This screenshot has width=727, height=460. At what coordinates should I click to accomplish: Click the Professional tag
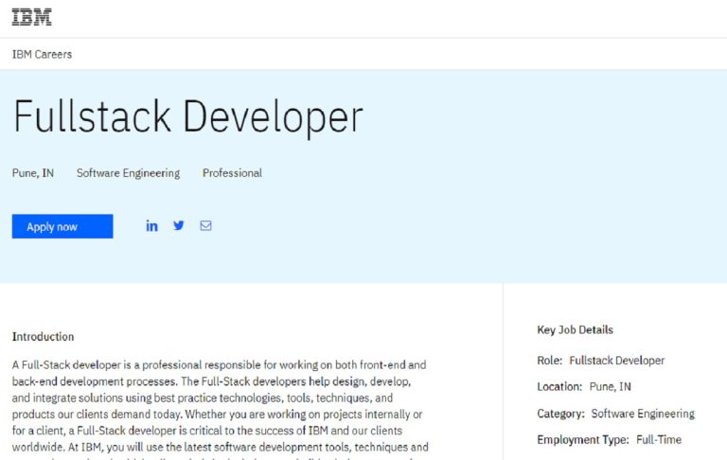(232, 173)
